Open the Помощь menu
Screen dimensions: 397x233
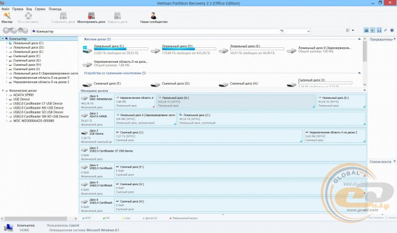pyautogui.click(x=55, y=9)
